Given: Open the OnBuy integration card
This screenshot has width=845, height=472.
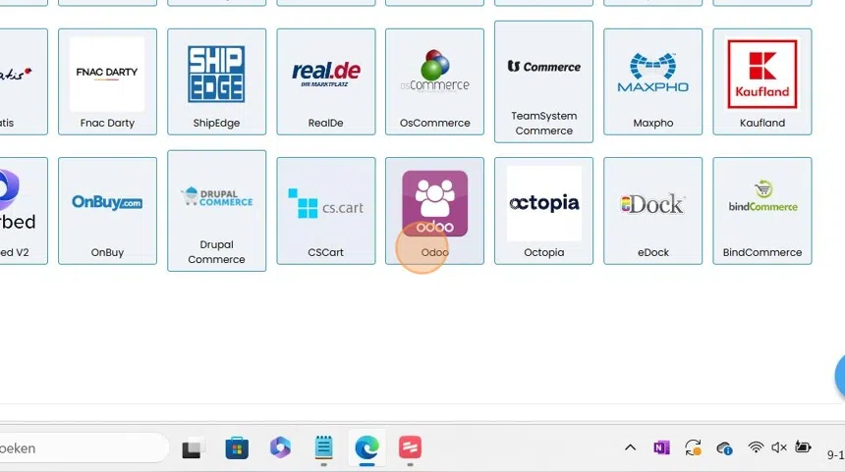Looking at the screenshot, I should (x=107, y=211).
